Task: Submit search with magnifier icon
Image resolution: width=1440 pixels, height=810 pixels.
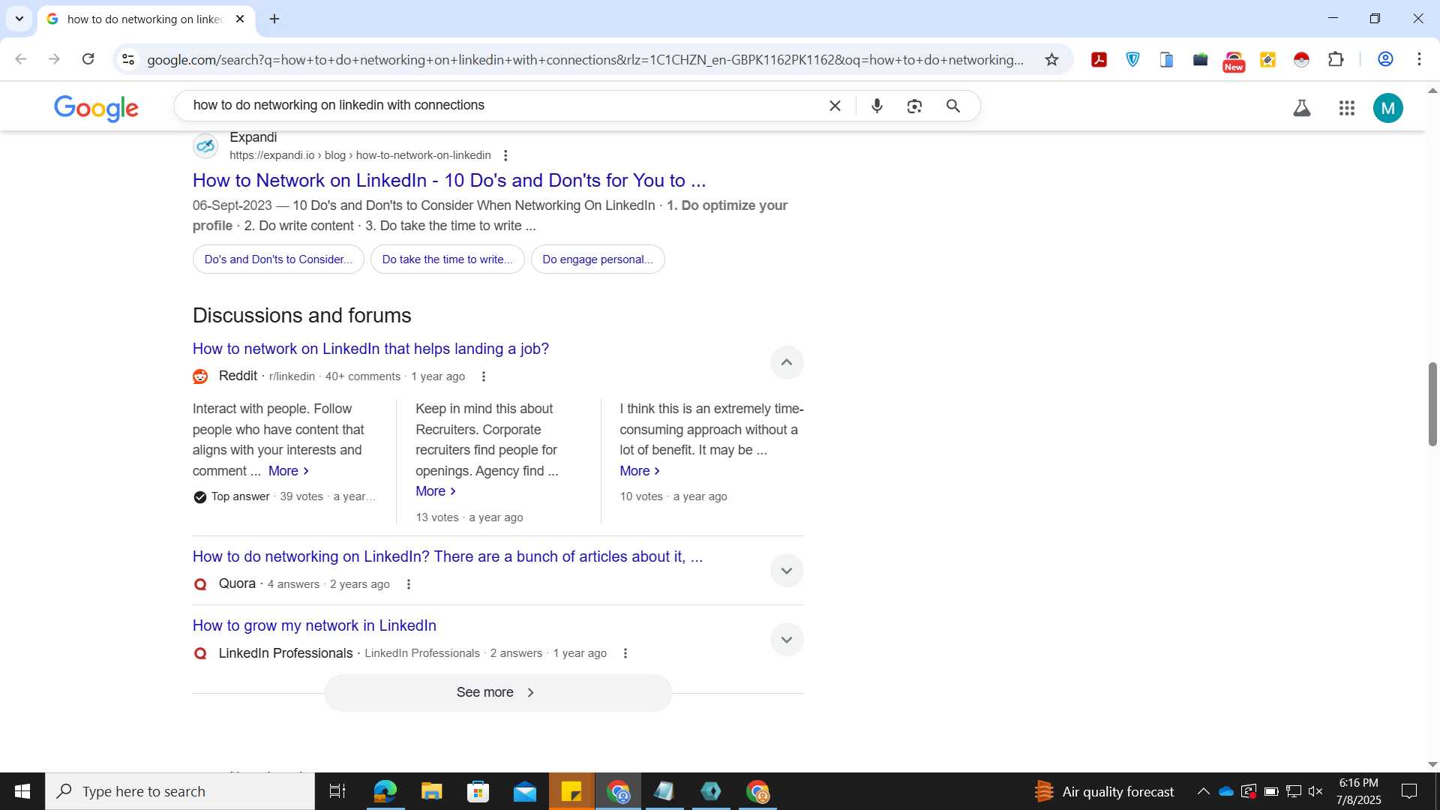Action: coord(953,106)
